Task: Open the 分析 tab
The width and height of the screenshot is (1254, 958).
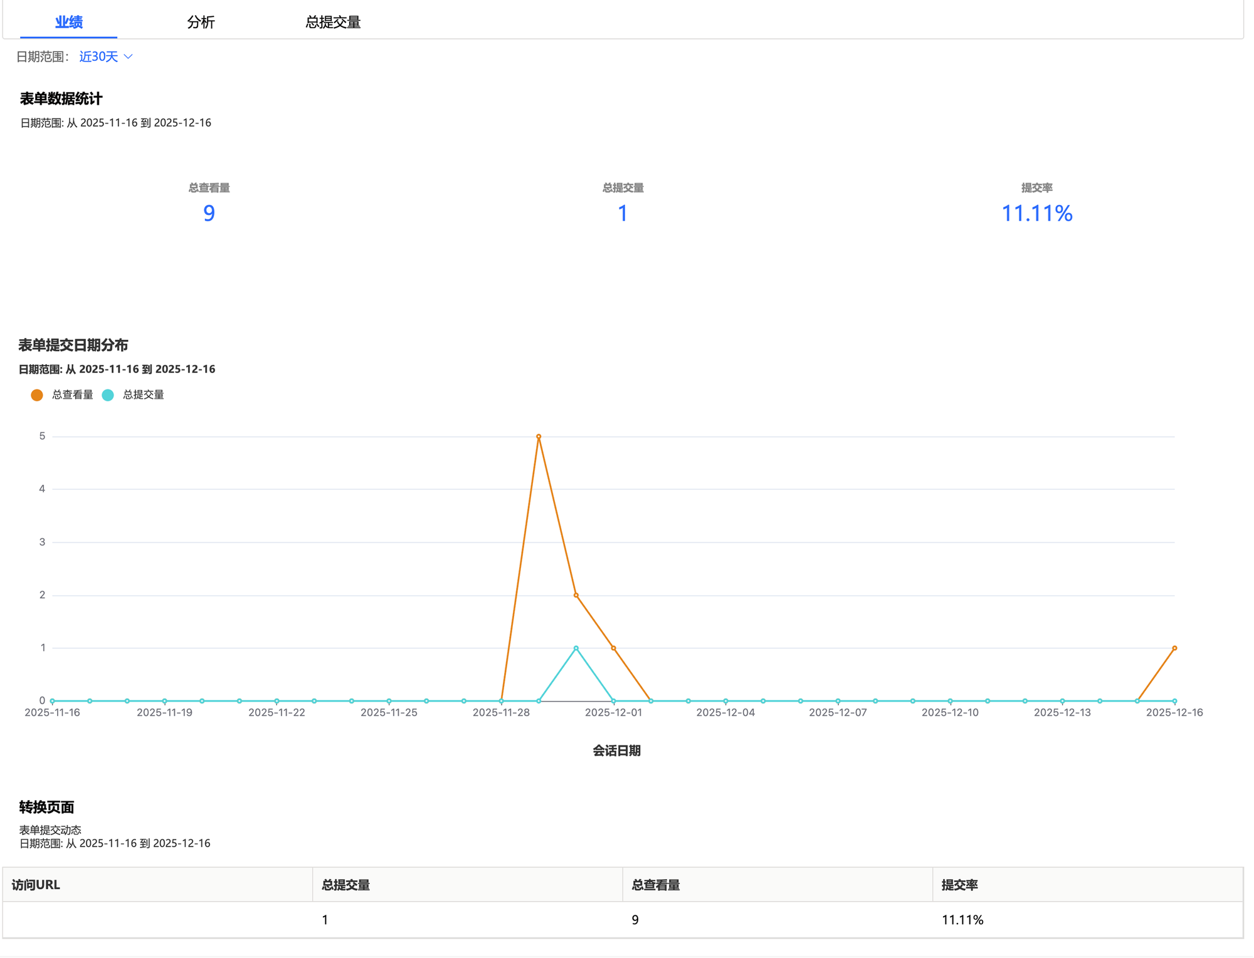Action: [x=201, y=23]
